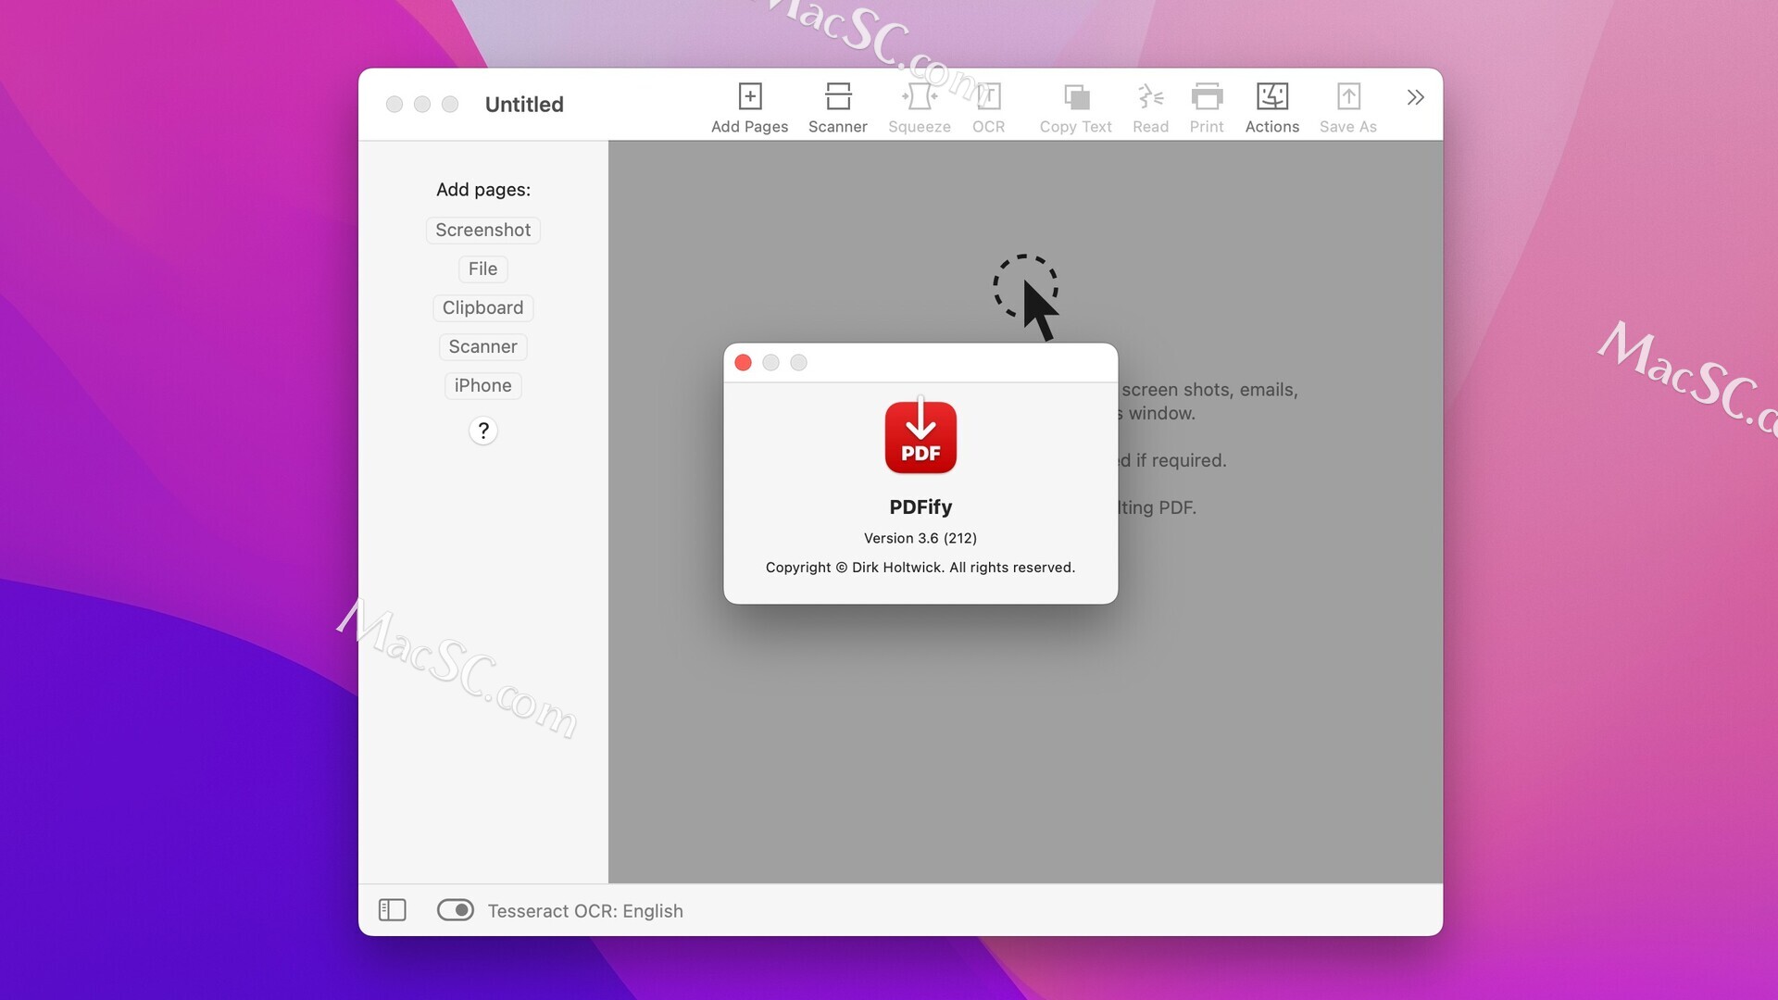The width and height of the screenshot is (1778, 1000).
Task: Open help with the question mark button
Action: coord(482,431)
